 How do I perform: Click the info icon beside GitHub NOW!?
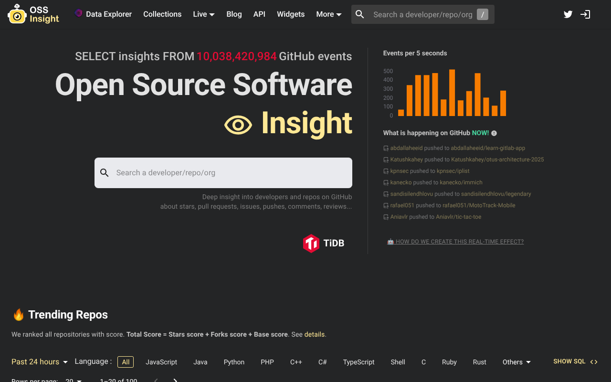click(x=494, y=133)
